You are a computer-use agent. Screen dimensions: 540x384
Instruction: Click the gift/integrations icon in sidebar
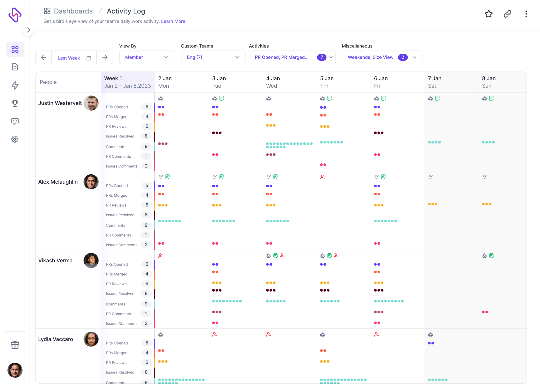point(14,345)
